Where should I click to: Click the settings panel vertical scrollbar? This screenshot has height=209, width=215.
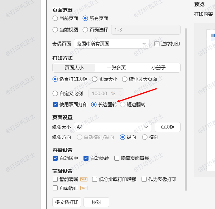pos(186,107)
